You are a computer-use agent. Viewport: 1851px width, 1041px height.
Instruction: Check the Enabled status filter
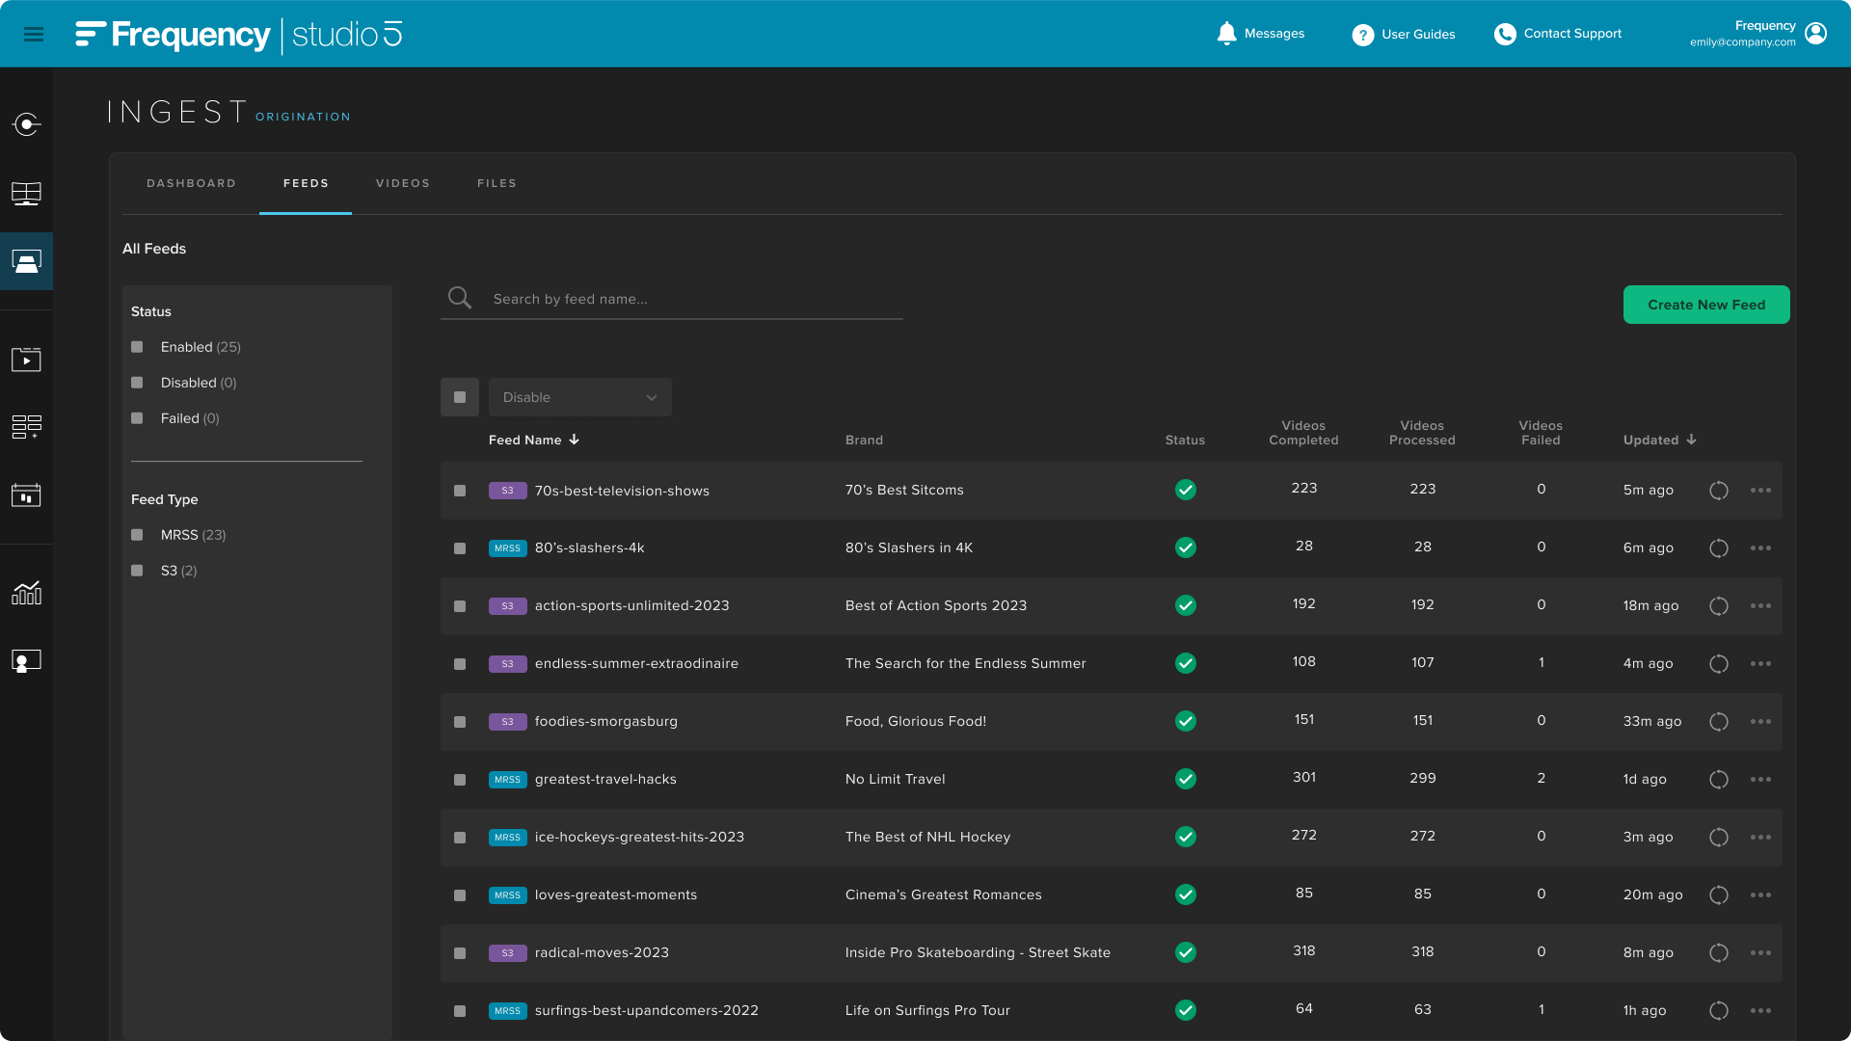click(x=137, y=347)
